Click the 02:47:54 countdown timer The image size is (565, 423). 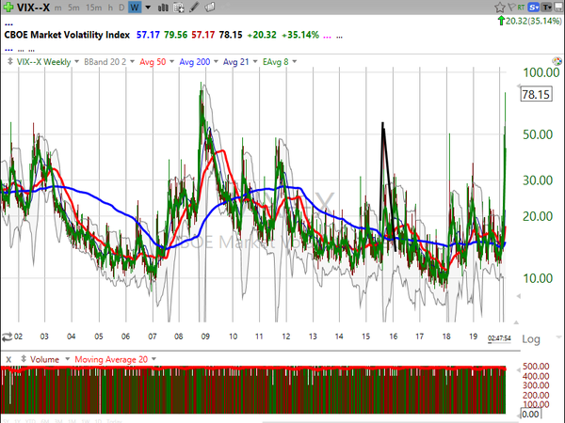(499, 338)
